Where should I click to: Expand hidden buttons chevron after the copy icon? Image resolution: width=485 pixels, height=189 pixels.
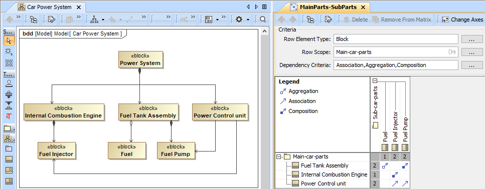click(x=79, y=17)
